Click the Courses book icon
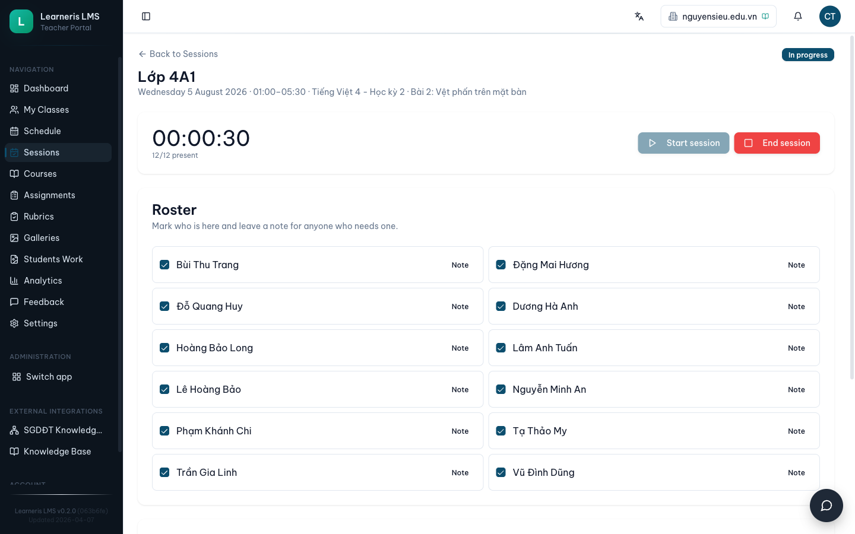Image resolution: width=855 pixels, height=534 pixels. 14,174
